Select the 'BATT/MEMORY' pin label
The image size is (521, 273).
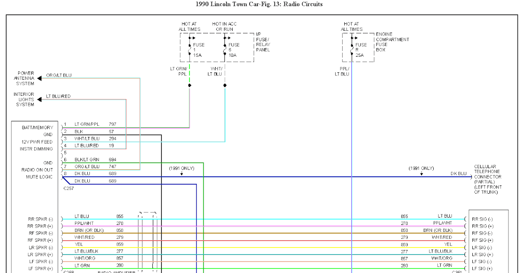click(38, 128)
